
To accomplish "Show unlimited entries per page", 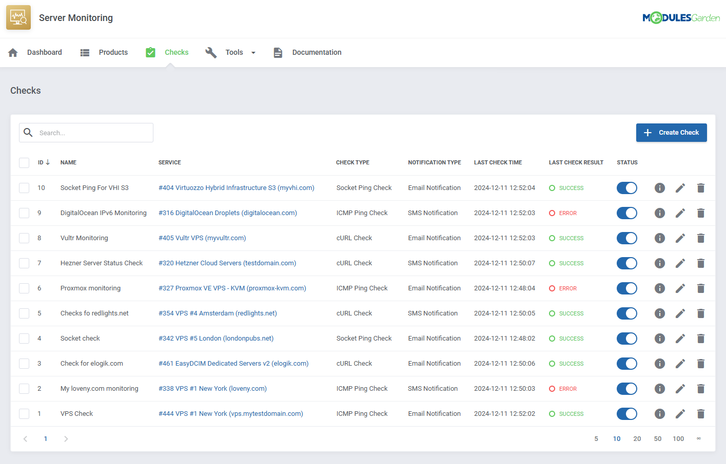I will click(699, 439).
